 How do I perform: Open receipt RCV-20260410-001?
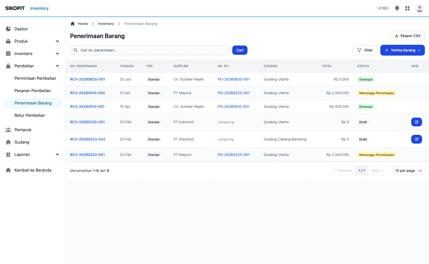tap(87, 107)
